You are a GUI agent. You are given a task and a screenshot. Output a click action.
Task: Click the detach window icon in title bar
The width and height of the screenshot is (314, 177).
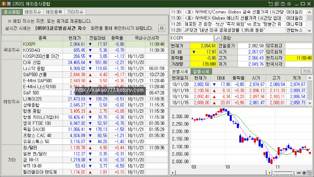271,4
